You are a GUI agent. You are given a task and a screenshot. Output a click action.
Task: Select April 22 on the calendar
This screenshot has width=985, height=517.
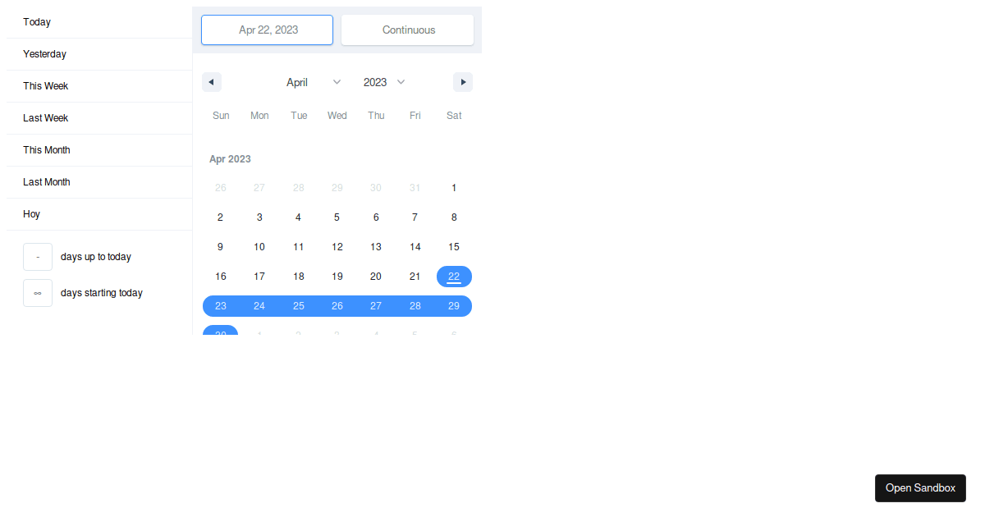point(454,277)
